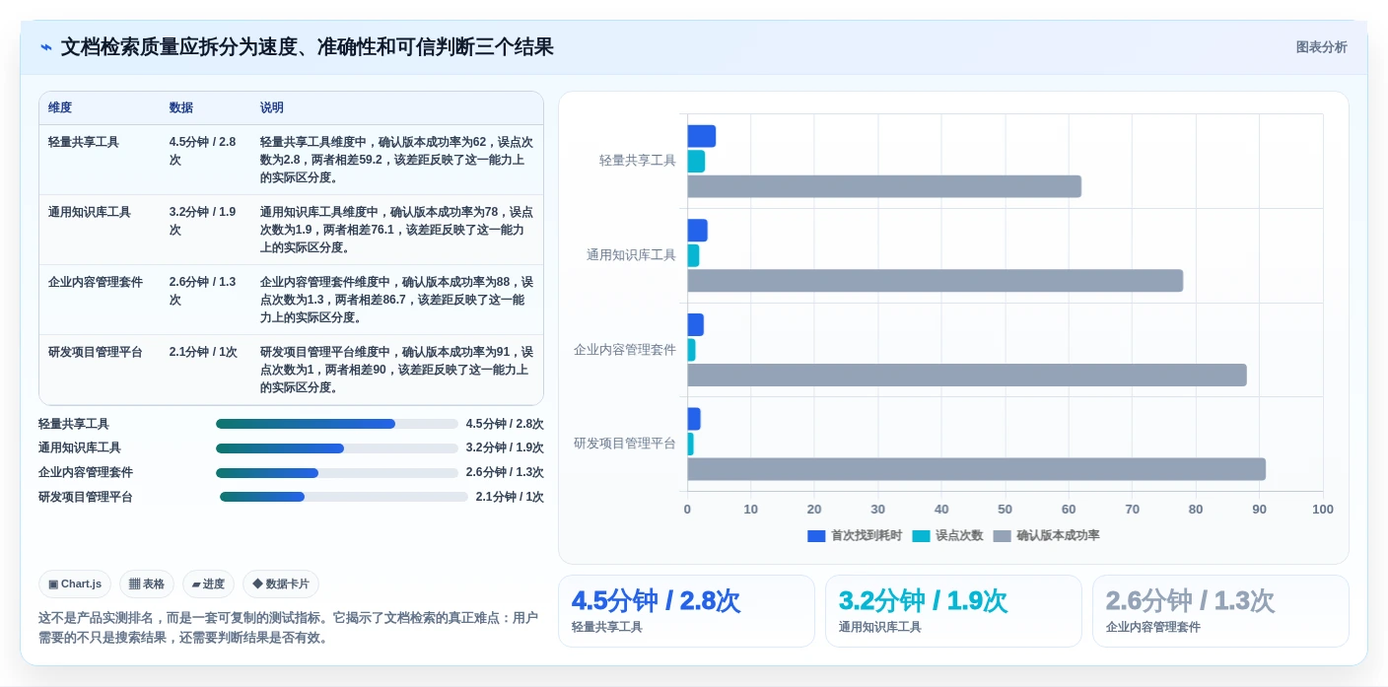Screen dimensions: 1388x687
Task: Click the 通用知识库工具 chart axis label
Action: [632, 255]
